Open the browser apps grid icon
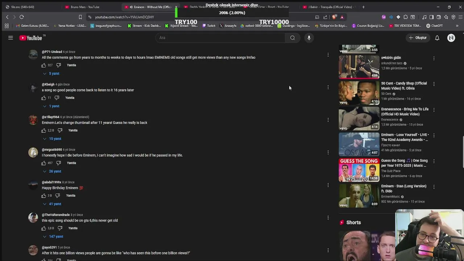 click(x=7, y=26)
